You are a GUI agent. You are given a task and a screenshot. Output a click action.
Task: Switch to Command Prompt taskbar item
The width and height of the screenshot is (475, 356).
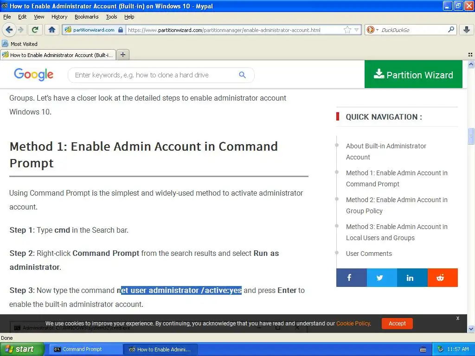pos(85,349)
